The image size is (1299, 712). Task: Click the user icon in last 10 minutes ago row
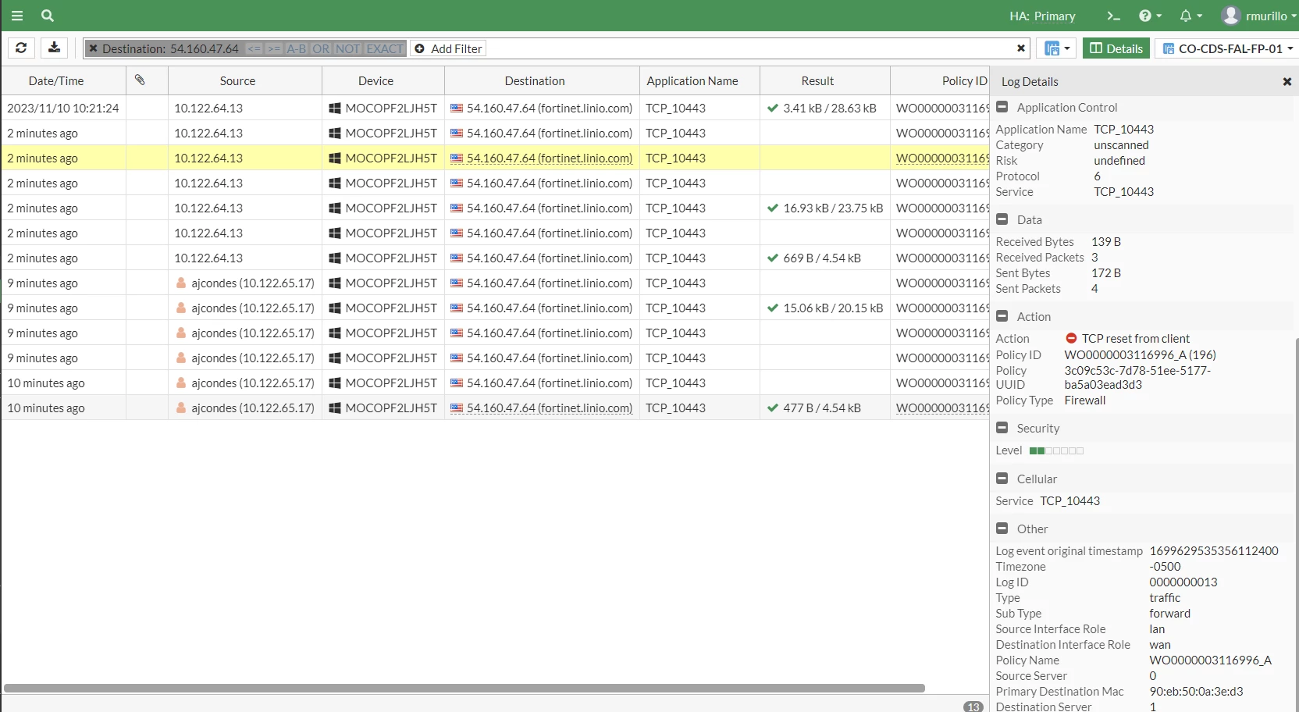click(181, 408)
